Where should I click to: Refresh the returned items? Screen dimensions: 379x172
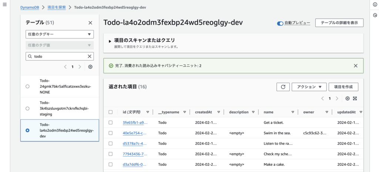point(283,87)
